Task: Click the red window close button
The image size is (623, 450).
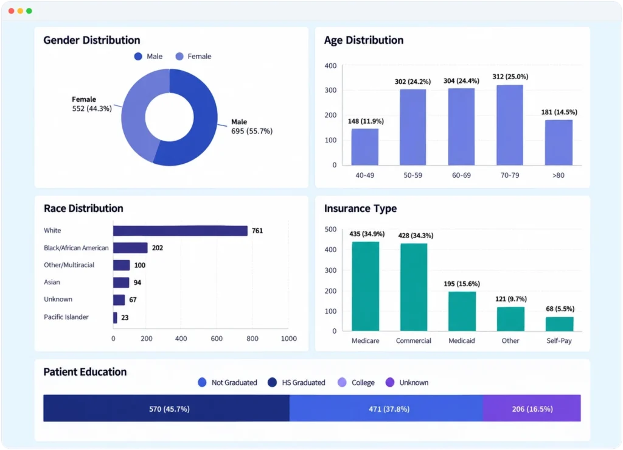Action: pyautogui.click(x=11, y=11)
